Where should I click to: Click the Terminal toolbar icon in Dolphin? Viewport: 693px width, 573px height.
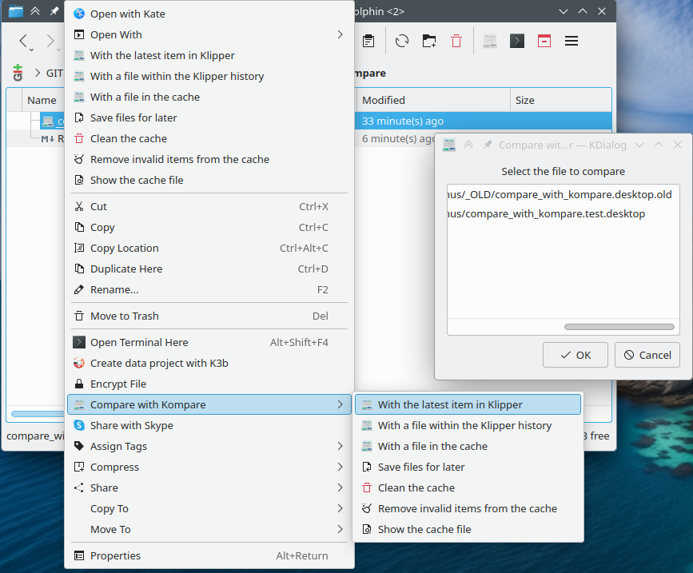[517, 41]
